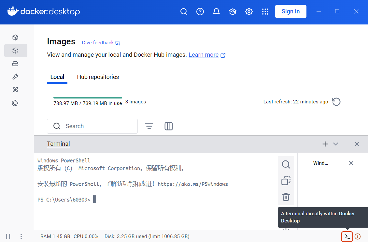The height and width of the screenshot is (242, 368).
Task: Open Docker Scout sidebar icon
Action: click(15, 89)
